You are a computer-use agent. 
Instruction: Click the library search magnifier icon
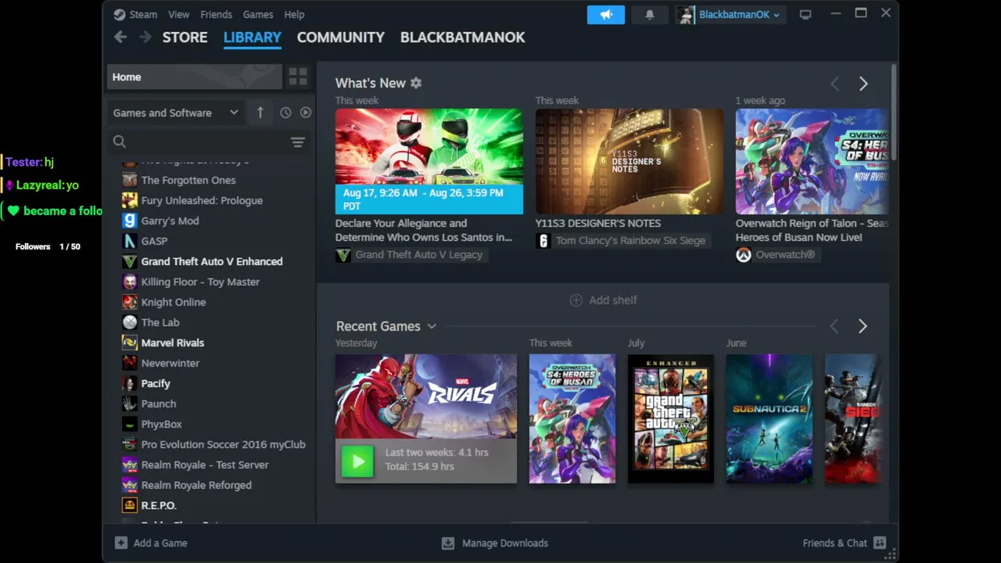pyautogui.click(x=119, y=142)
